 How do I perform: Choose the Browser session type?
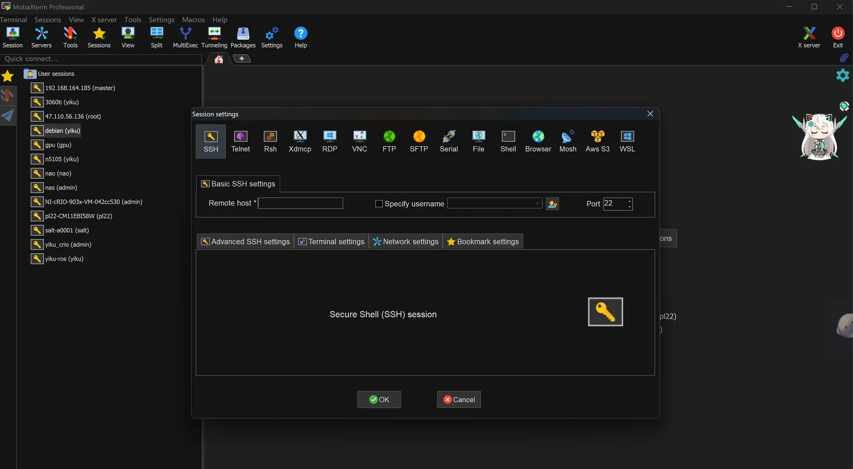pos(538,141)
